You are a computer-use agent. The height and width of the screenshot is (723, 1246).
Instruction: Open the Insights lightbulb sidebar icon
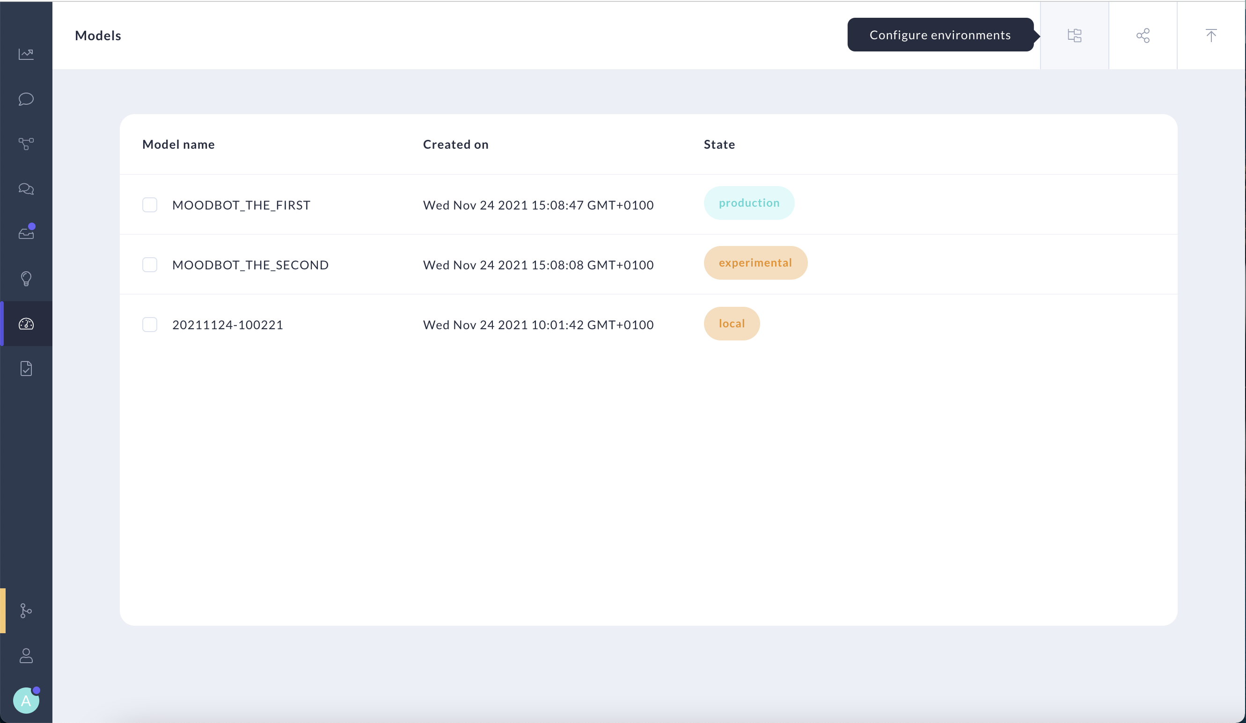click(x=26, y=279)
